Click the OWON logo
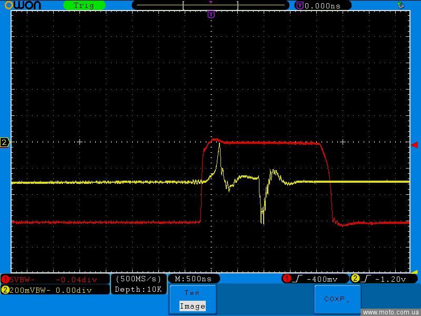 click(24, 5)
